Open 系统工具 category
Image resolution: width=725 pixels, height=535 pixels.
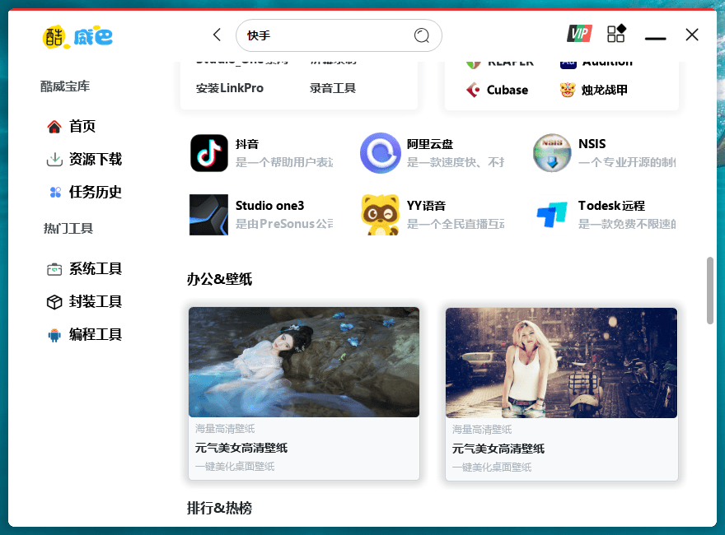point(96,269)
